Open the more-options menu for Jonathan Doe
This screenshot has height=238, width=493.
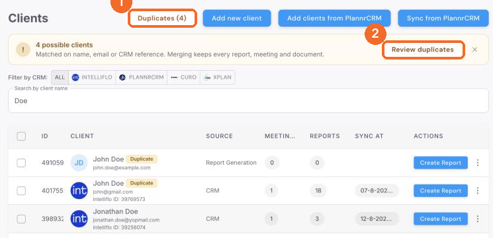point(478,219)
